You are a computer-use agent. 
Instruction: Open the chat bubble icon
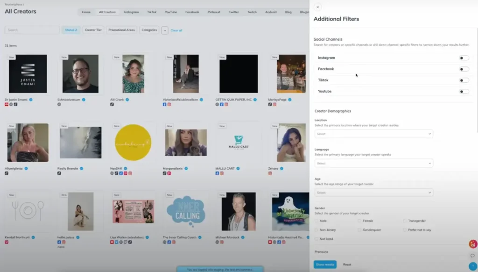[x=472, y=256]
